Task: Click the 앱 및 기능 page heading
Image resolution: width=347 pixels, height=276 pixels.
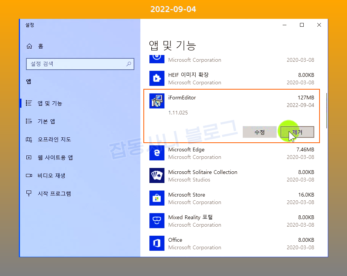Action: (172, 46)
